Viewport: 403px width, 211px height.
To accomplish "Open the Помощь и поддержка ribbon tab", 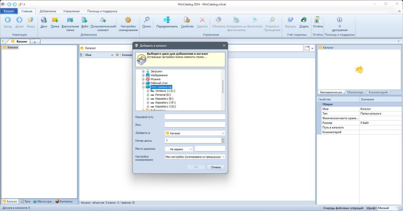I will pos(102,11).
